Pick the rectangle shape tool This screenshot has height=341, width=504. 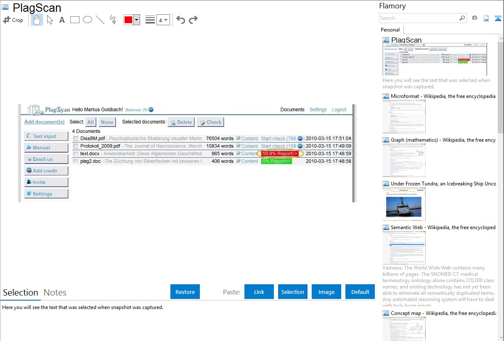click(x=75, y=20)
